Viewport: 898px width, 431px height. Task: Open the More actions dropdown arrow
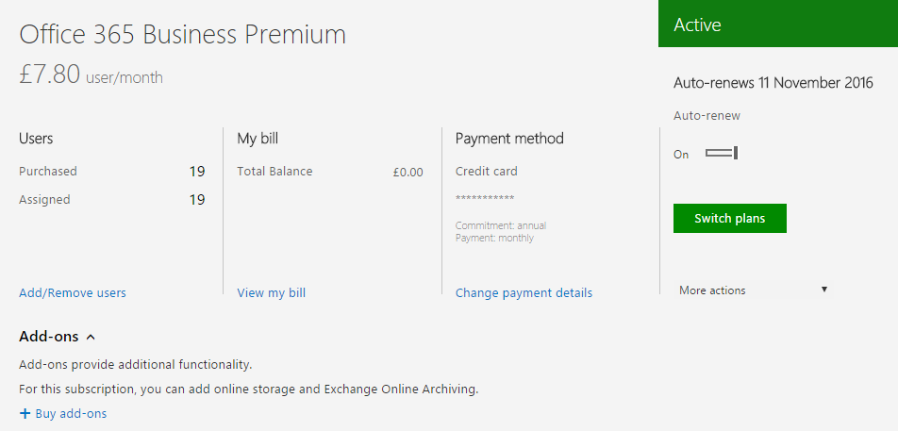click(824, 290)
